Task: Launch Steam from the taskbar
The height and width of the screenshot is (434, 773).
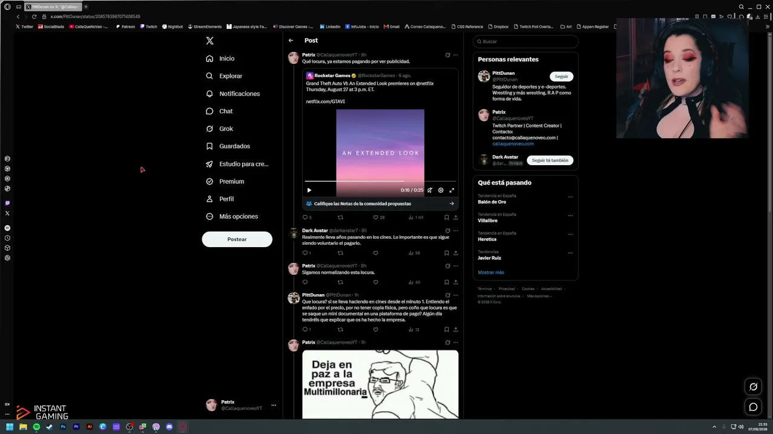Action: pos(50,427)
